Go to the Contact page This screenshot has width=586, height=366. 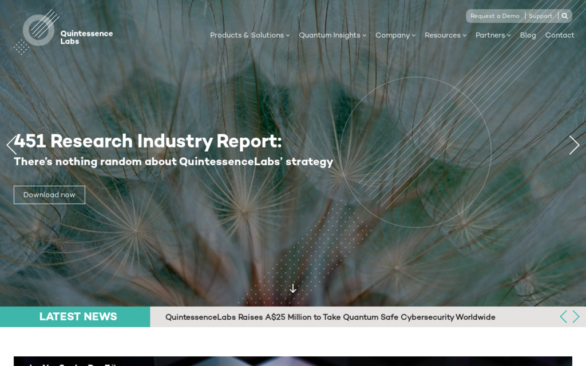(559, 35)
